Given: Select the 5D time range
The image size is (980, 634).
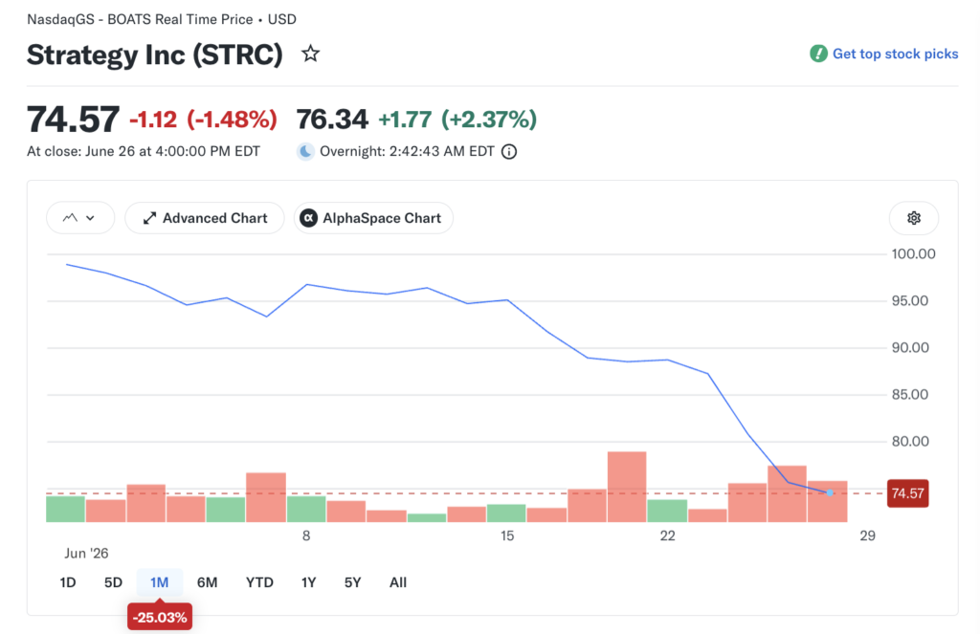Looking at the screenshot, I should point(113,582).
